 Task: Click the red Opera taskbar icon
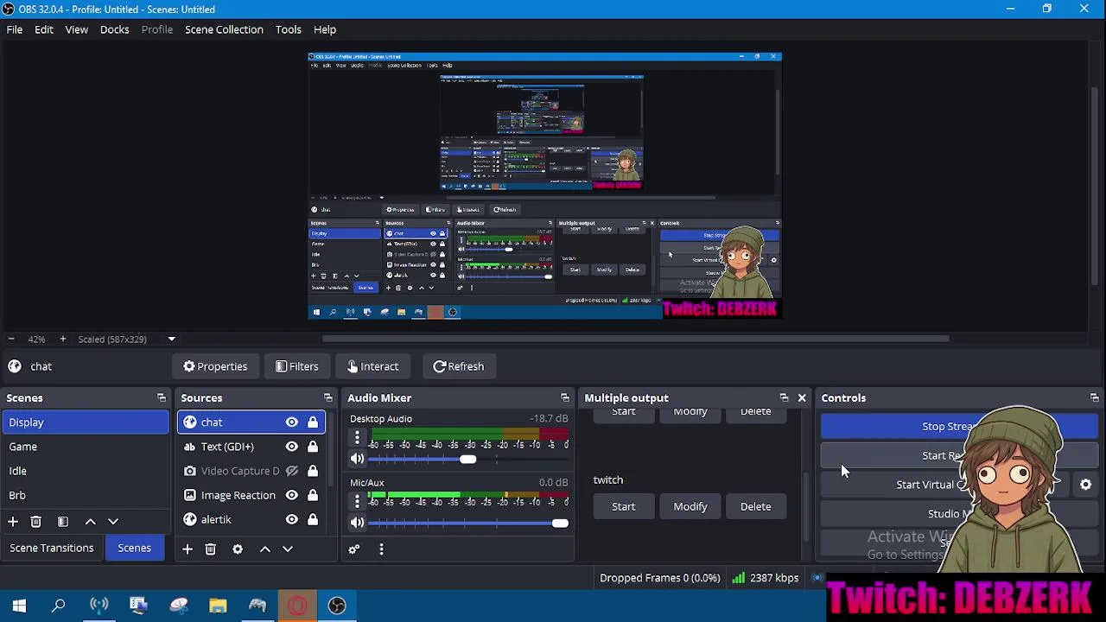pyautogui.click(x=297, y=606)
